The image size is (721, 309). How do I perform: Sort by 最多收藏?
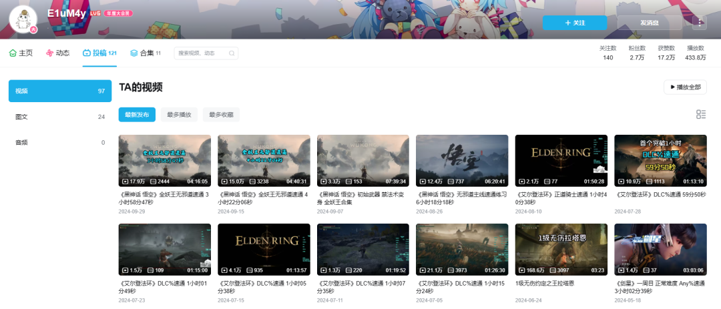click(221, 115)
